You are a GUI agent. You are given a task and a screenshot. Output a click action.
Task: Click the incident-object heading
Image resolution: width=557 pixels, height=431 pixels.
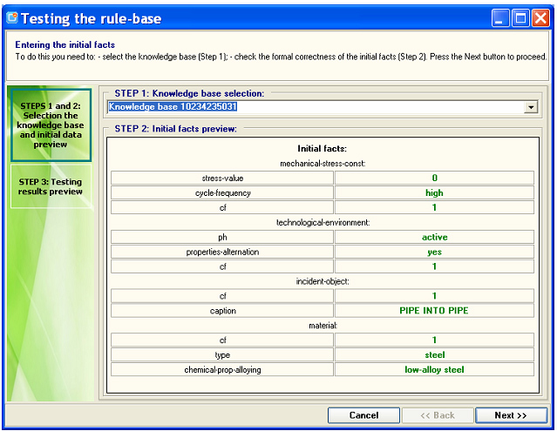click(x=323, y=281)
